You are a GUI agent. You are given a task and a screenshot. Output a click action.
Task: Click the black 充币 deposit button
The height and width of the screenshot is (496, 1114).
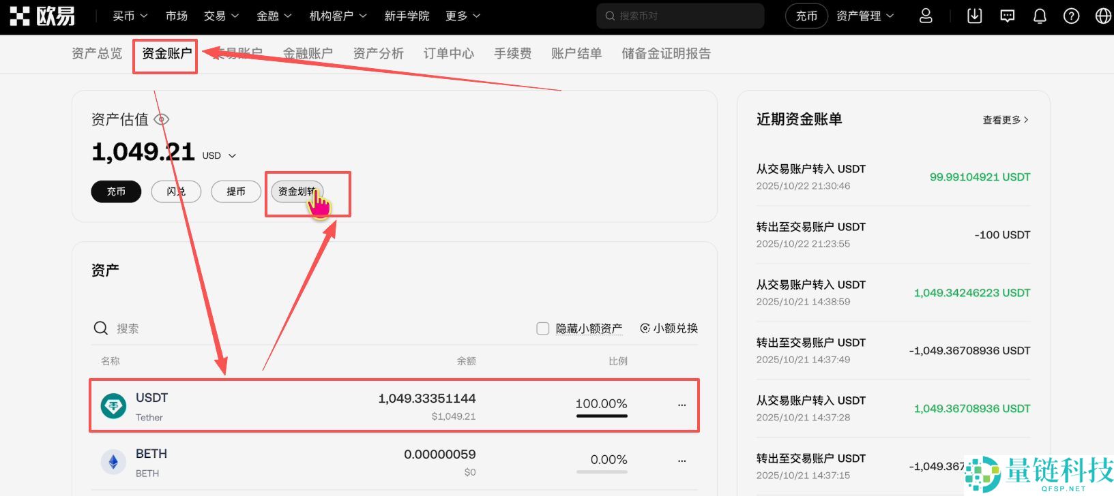(116, 191)
